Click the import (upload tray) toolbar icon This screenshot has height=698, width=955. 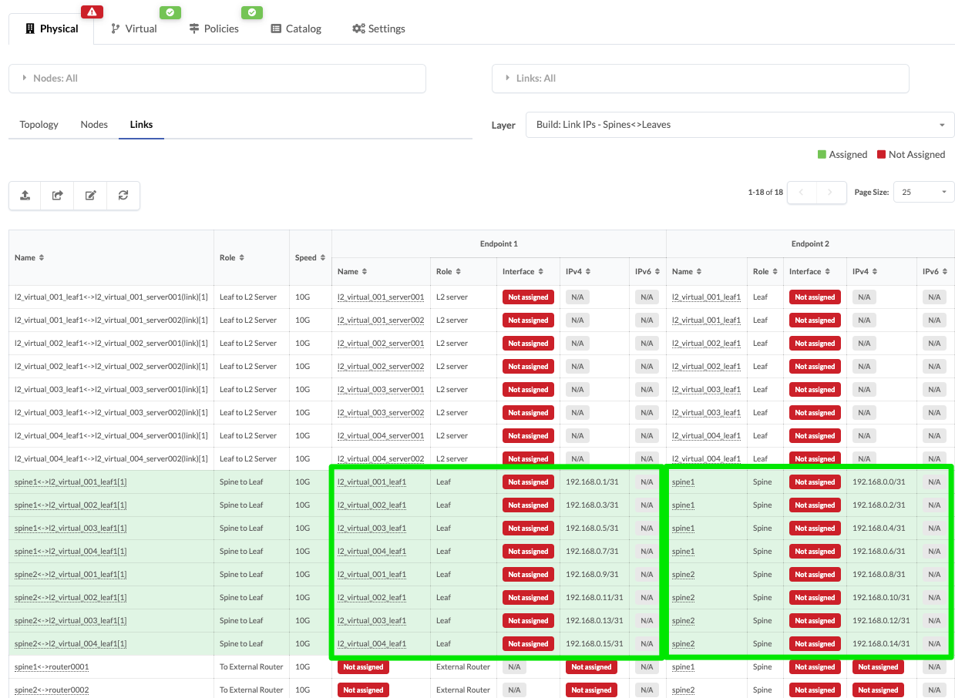(x=25, y=196)
